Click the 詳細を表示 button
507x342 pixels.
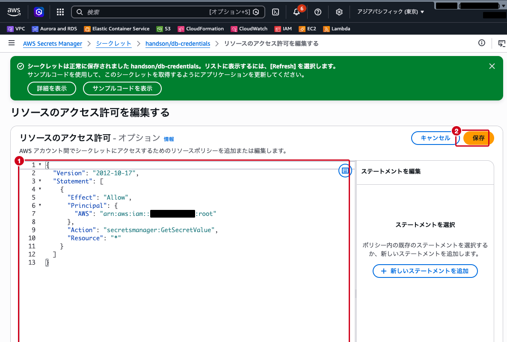click(52, 88)
